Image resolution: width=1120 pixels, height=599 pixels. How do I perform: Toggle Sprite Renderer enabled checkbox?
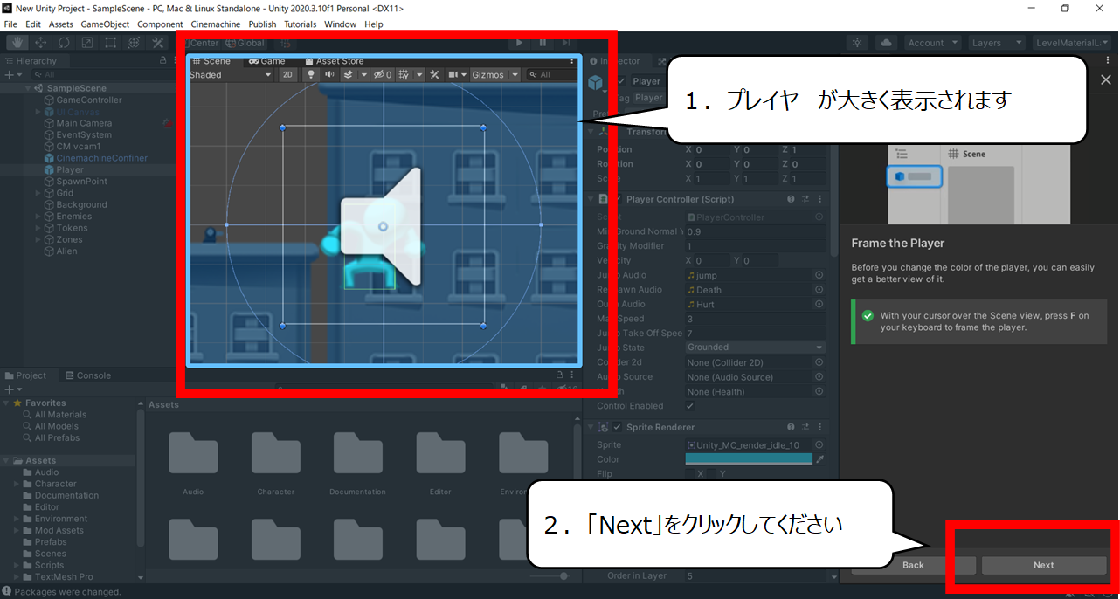618,427
